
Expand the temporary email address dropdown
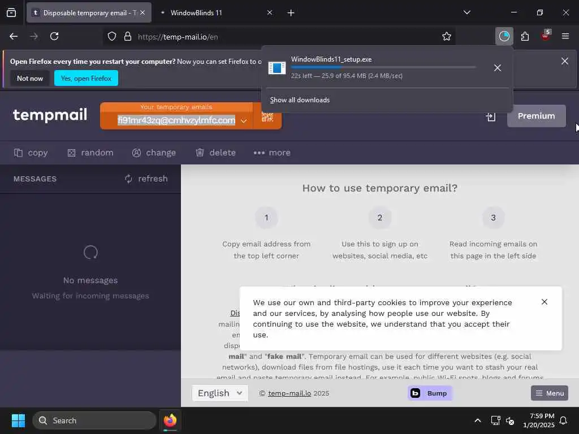tap(244, 121)
